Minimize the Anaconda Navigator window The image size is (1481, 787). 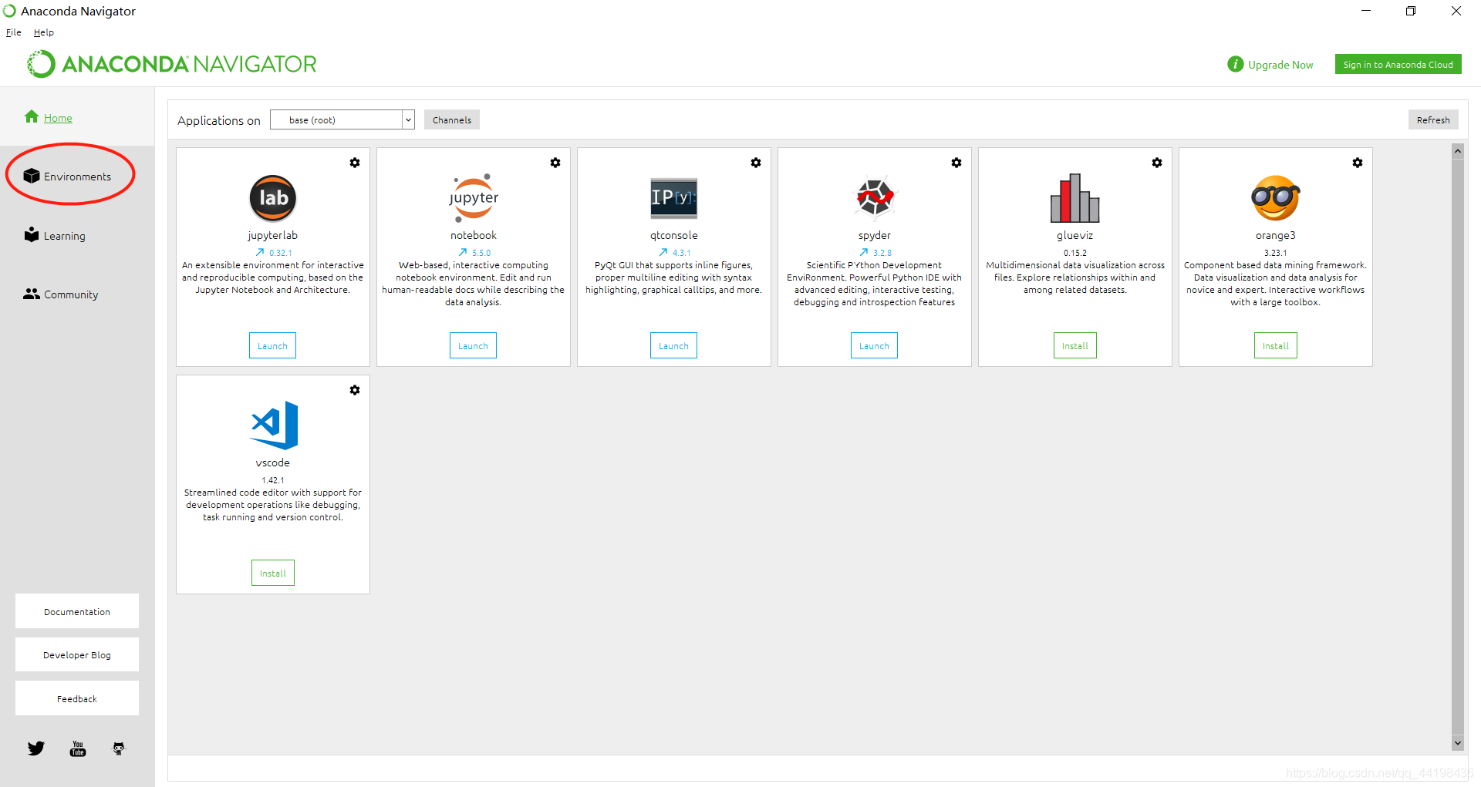[x=1366, y=11]
